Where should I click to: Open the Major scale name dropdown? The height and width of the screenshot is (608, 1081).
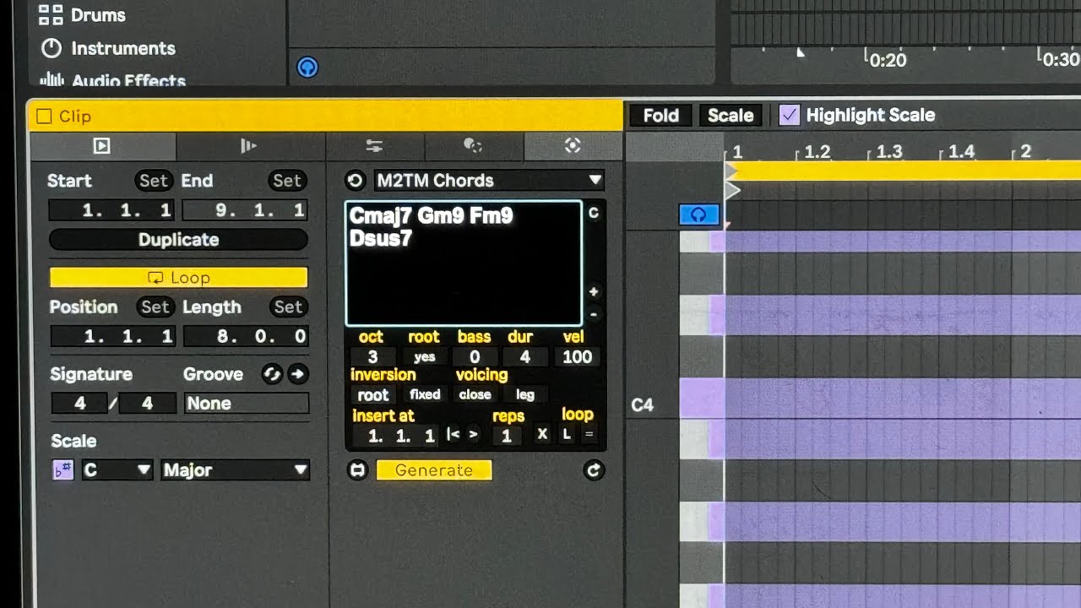(235, 470)
